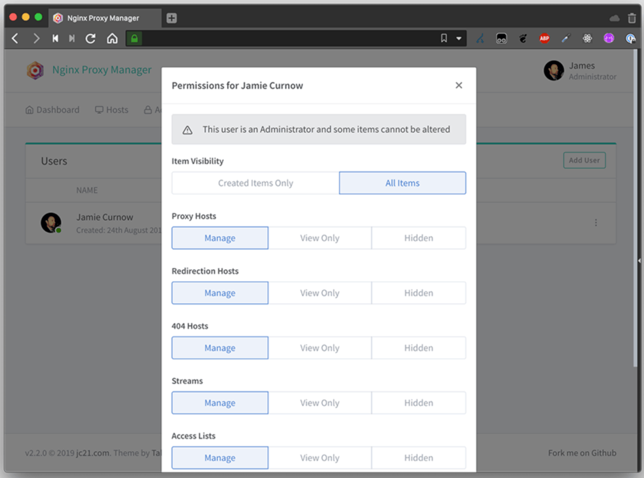Screen dimensions: 644x478
Task: Click the trash icon in title bar
Action: (632, 18)
